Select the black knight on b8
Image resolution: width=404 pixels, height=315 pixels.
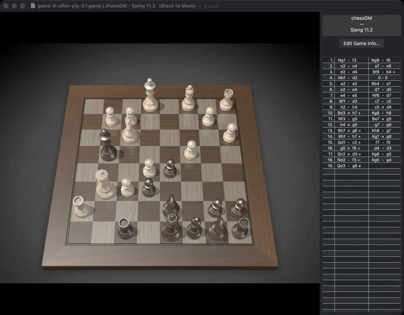click(x=217, y=228)
